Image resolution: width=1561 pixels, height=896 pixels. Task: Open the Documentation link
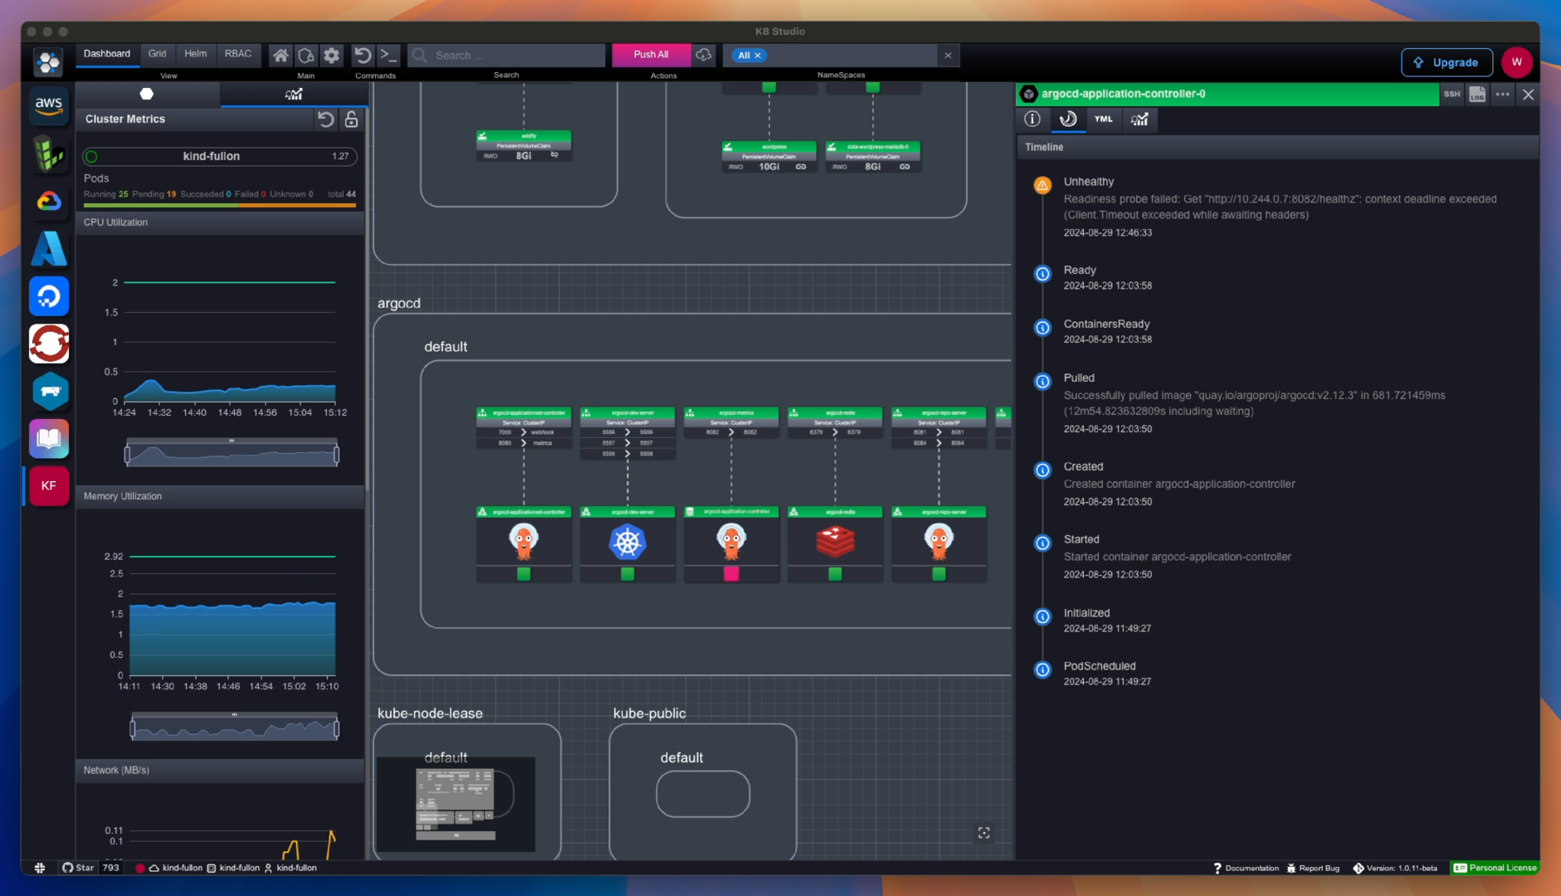[x=1246, y=868]
